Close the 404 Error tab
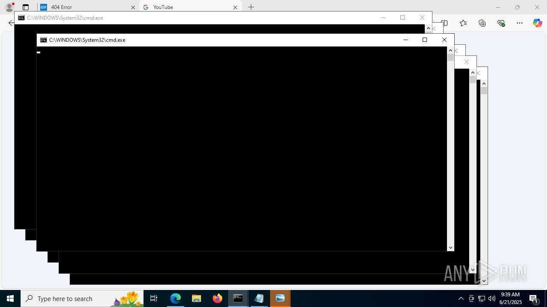This screenshot has height=307, width=547. (x=133, y=7)
